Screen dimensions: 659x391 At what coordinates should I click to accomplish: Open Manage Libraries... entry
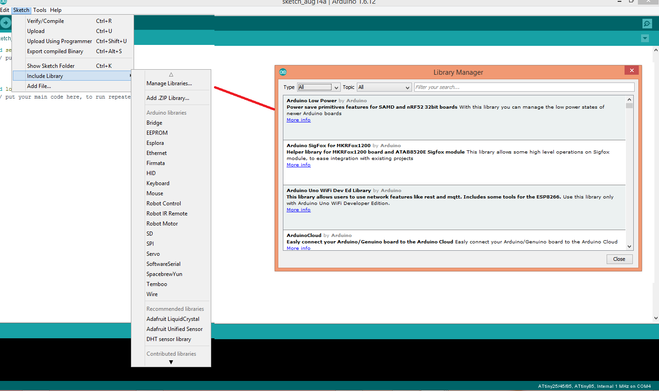tap(171, 83)
